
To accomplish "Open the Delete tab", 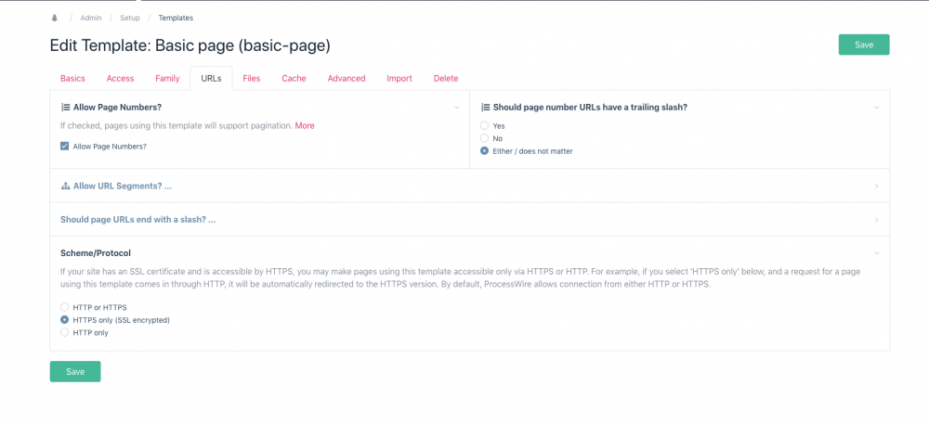I will coord(446,78).
